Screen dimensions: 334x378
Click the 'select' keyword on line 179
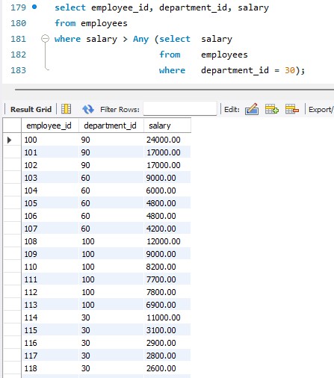point(70,7)
